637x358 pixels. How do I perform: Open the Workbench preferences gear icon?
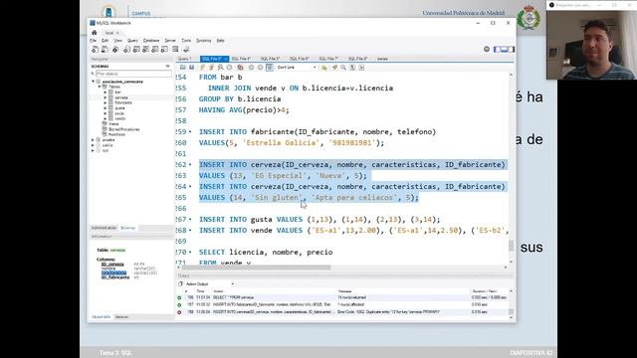click(x=487, y=49)
